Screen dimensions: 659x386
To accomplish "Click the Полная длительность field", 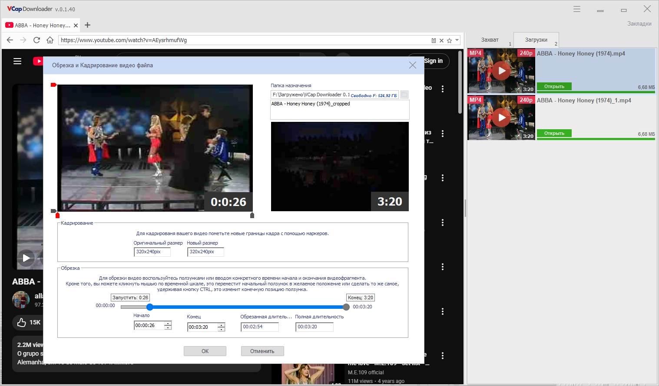I will click(x=315, y=327).
